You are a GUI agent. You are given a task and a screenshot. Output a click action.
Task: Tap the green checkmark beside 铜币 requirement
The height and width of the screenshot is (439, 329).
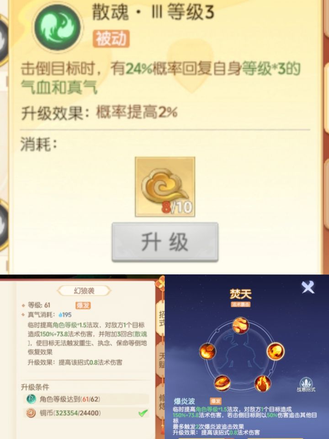pyautogui.click(x=143, y=412)
